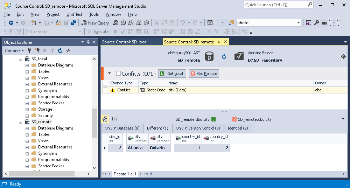350x188 pixels.
Task: Check the header select-all checkbox in grid
Action: (x=105, y=83)
